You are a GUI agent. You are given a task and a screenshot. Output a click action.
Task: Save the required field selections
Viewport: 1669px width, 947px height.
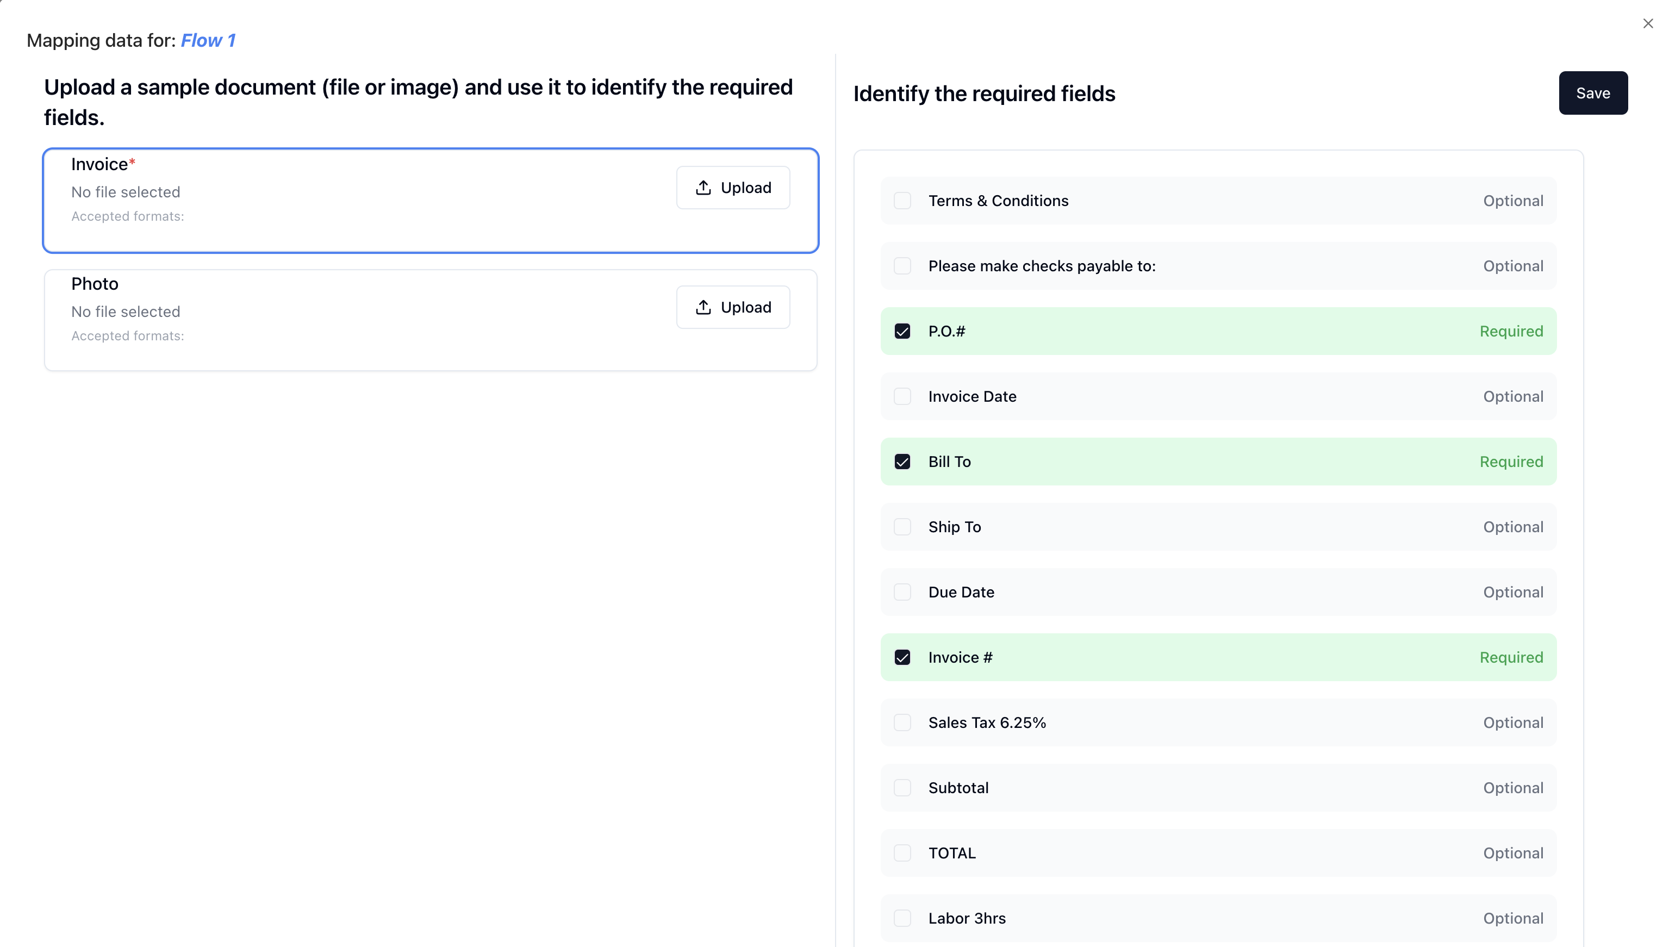1592,93
